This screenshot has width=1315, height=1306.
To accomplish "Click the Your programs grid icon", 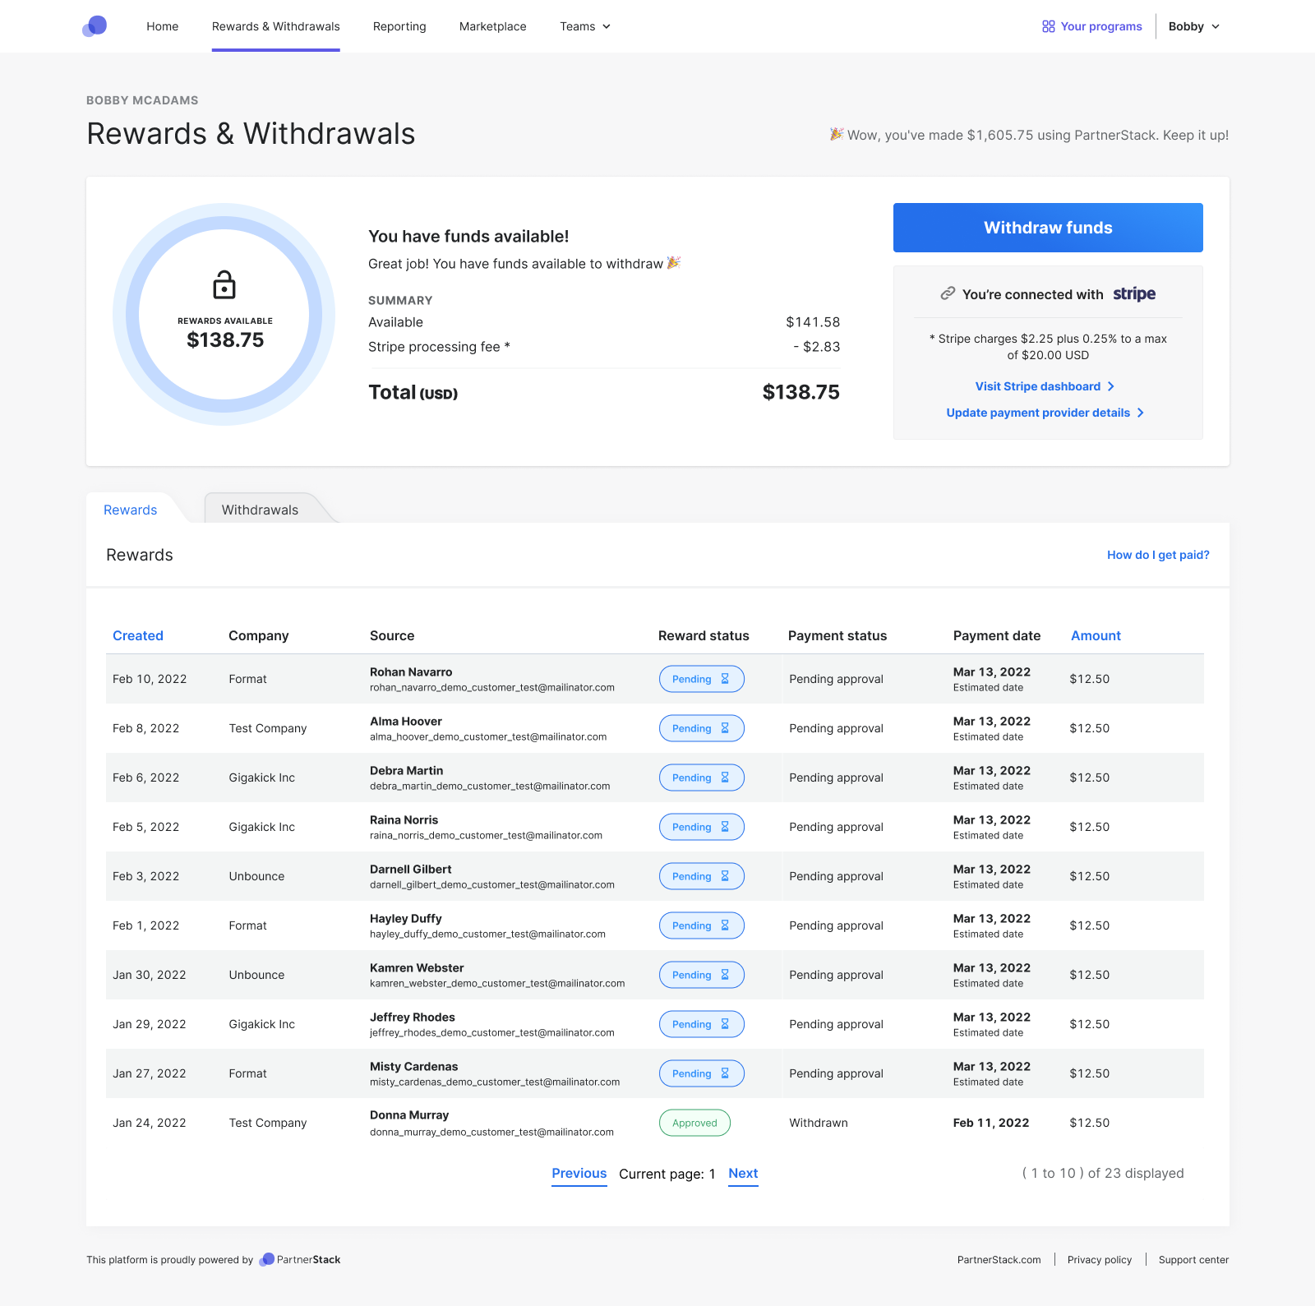I will pyautogui.click(x=1048, y=26).
